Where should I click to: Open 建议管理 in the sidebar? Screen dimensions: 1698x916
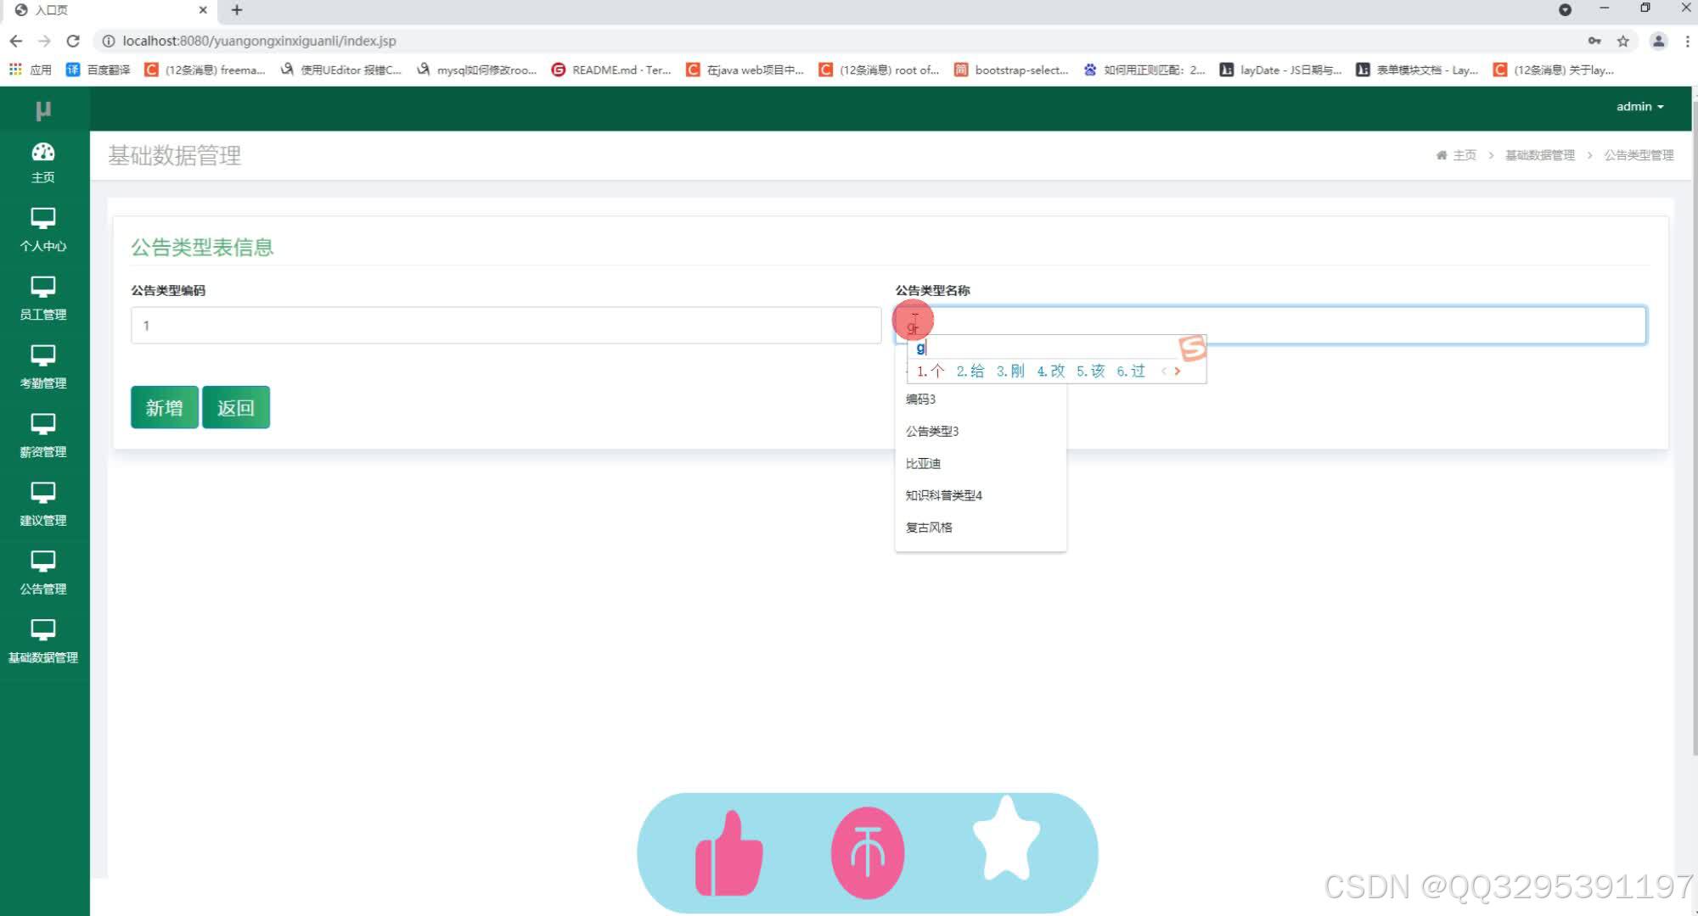click(x=43, y=505)
